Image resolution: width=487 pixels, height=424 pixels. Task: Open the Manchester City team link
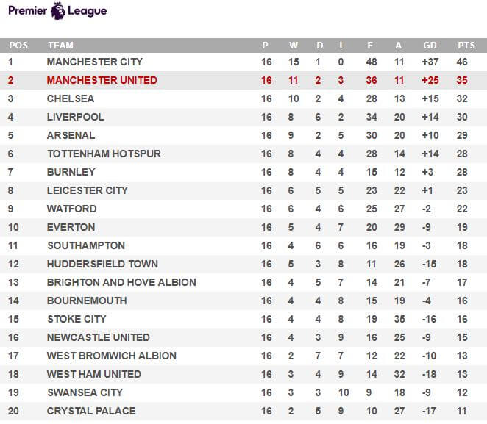coord(94,62)
